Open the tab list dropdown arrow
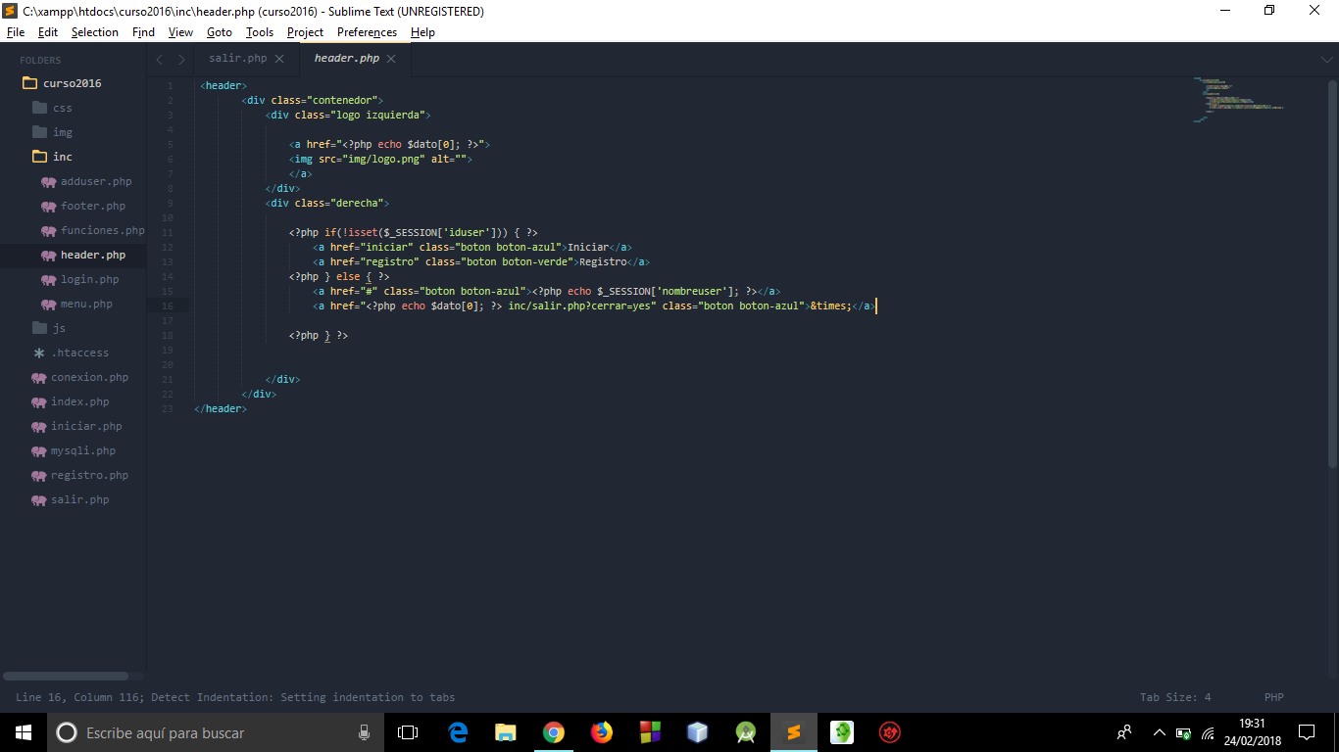Viewport: 1339px width, 752px height. point(1326,59)
